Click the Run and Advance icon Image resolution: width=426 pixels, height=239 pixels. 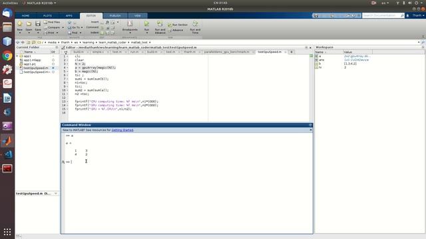click(x=160, y=24)
